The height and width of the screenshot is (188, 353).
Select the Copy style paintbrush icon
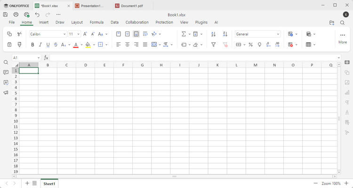coord(19,45)
